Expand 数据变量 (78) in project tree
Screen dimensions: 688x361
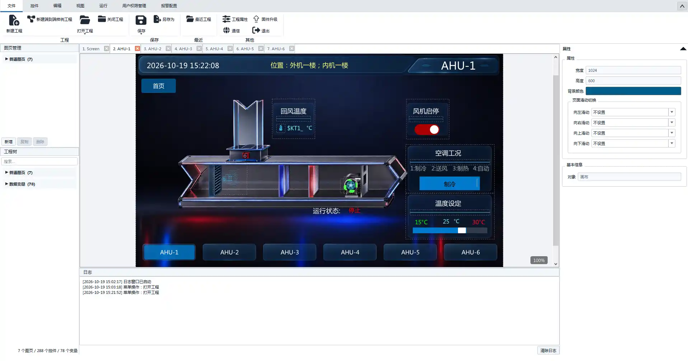click(x=6, y=184)
